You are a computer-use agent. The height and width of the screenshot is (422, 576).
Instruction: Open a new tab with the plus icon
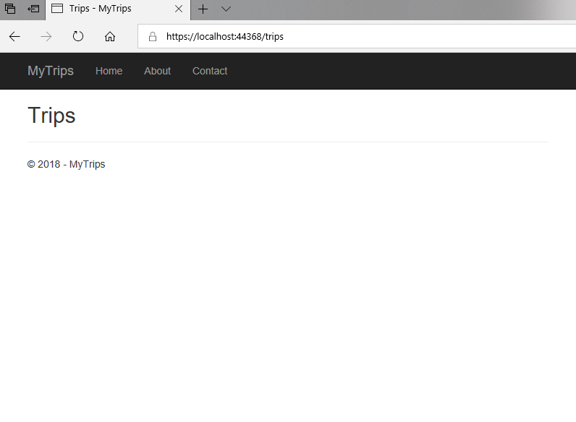point(203,9)
